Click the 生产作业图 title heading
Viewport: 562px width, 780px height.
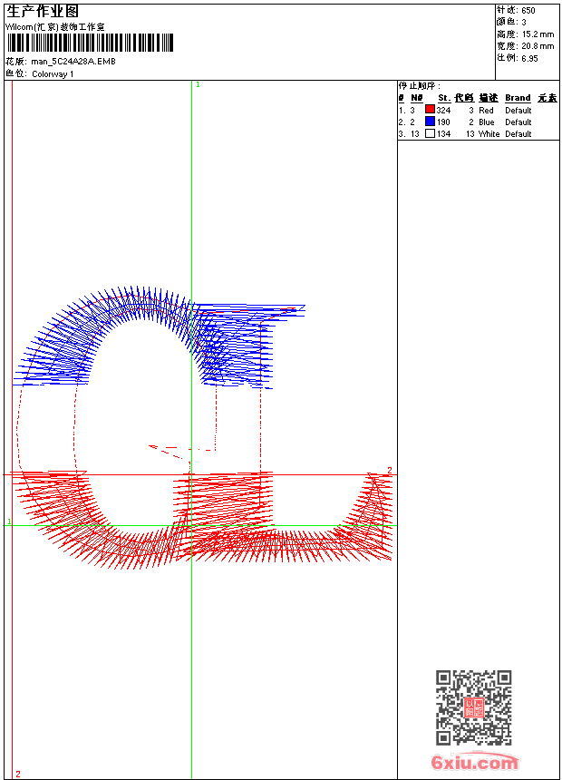pyautogui.click(x=43, y=11)
